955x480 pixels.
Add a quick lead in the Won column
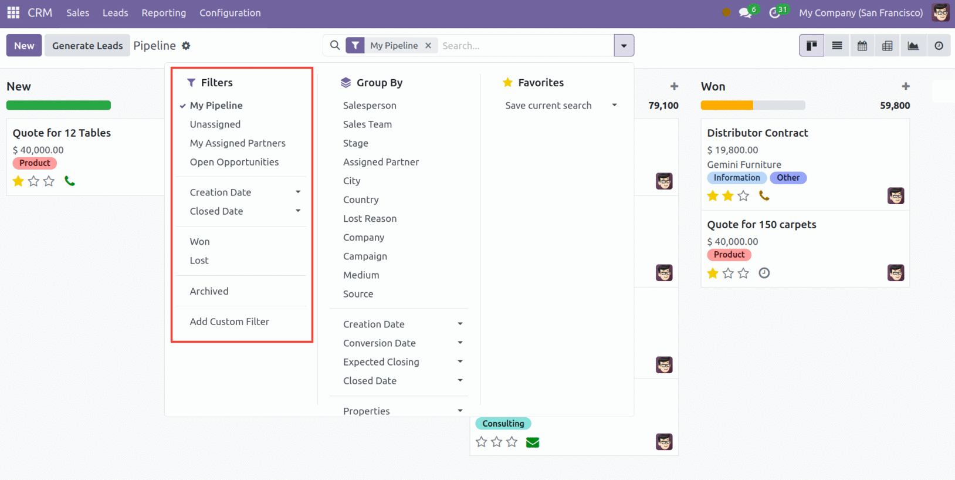coord(906,86)
